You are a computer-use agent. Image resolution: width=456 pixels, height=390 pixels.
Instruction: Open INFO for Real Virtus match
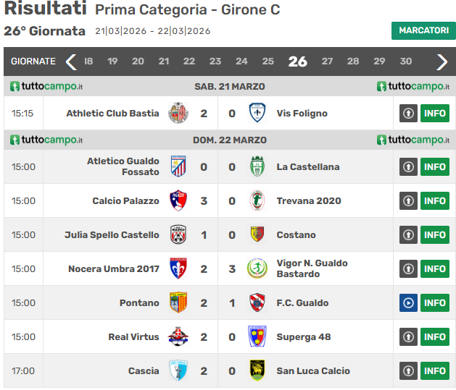[x=435, y=337]
